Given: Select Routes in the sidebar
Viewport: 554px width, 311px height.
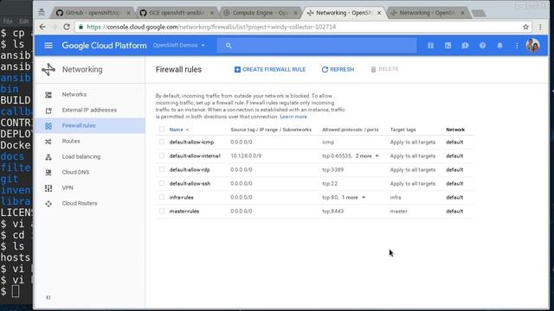Looking at the screenshot, I should [x=71, y=141].
